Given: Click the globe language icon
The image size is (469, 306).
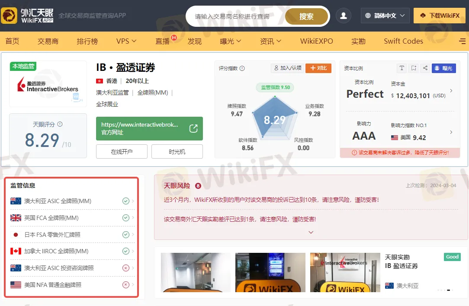Looking at the screenshot, I should tap(368, 16).
